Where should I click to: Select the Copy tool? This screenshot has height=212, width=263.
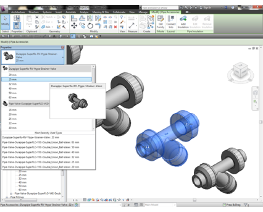point(82,26)
